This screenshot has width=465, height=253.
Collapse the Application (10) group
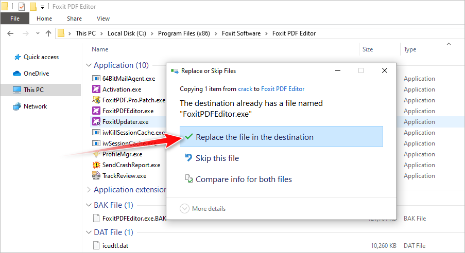[x=88, y=65]
